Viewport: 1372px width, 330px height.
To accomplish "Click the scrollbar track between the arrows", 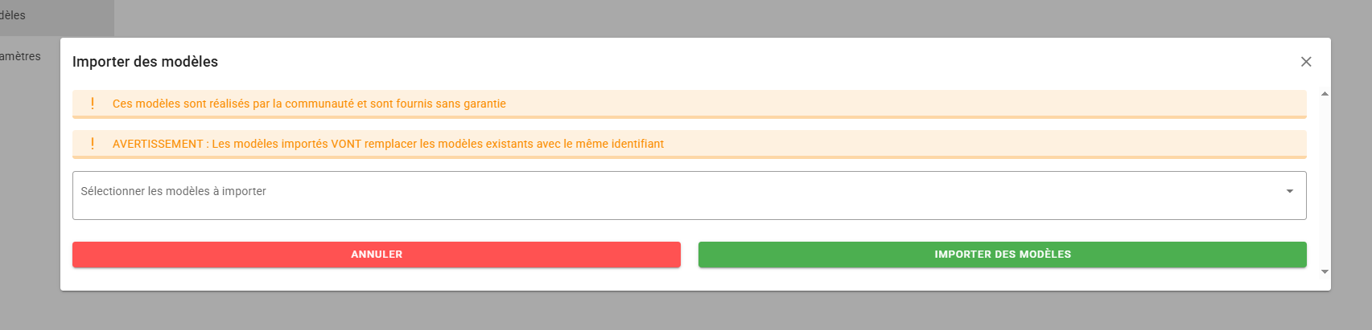I will pos(1325,183).
